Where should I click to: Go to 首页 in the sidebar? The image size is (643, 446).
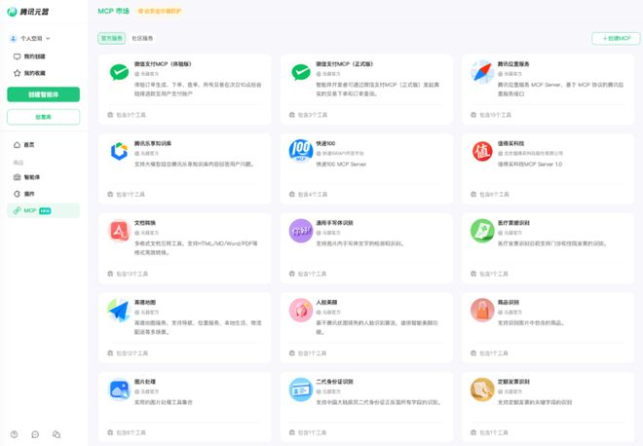point(44,145)
